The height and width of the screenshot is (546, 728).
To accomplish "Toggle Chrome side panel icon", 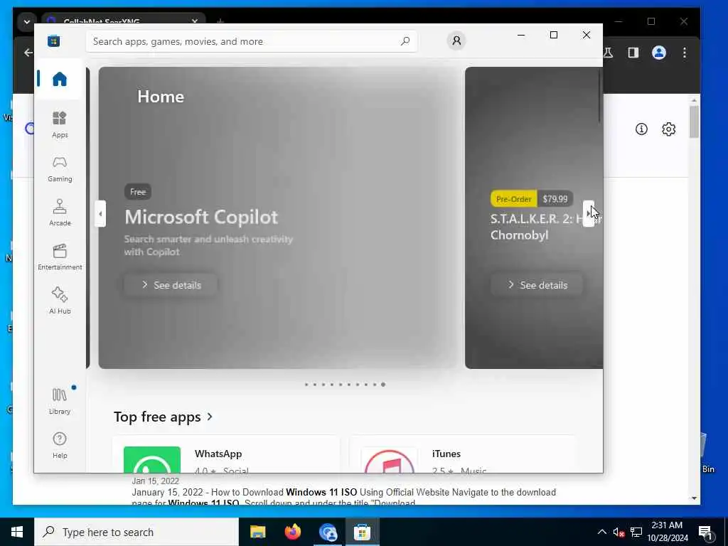I will pyautogui.click(x=633, y=53).
